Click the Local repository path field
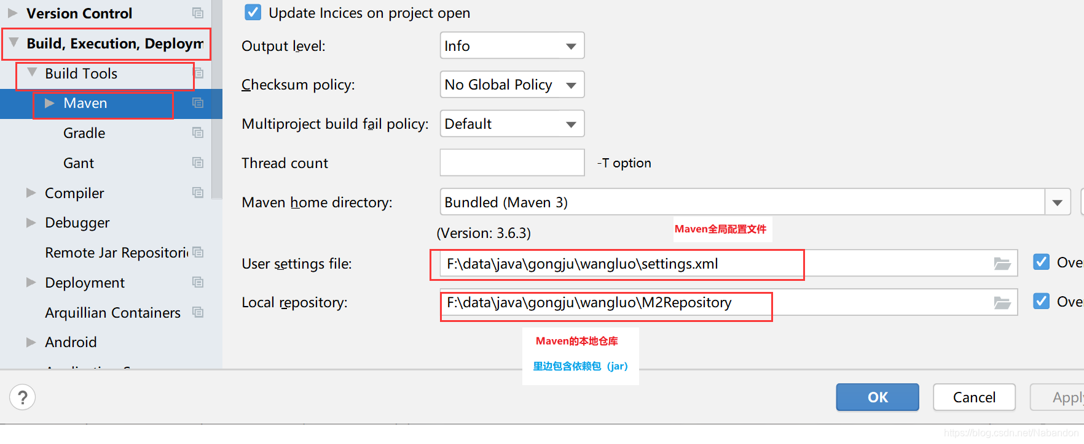 point(729,302)
